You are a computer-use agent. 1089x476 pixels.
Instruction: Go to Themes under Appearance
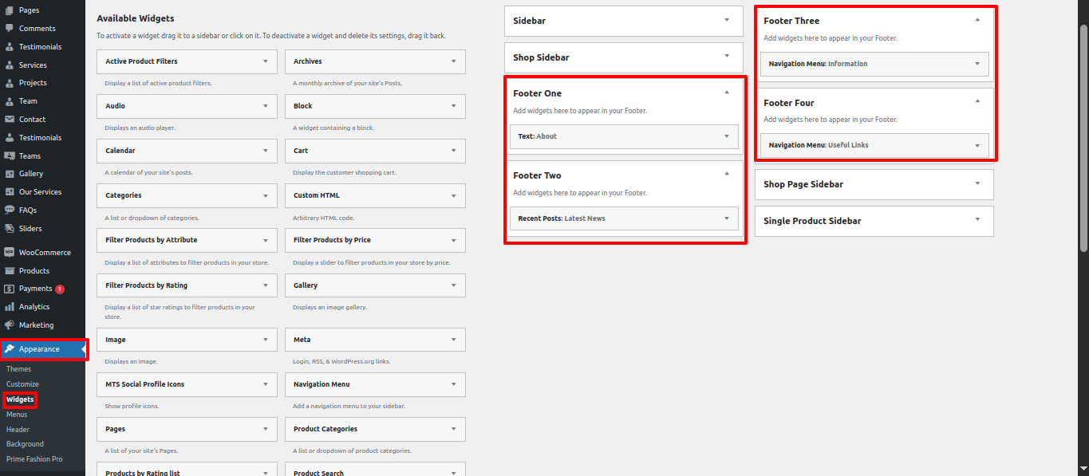pyautogui.click(x=19, y=369)
